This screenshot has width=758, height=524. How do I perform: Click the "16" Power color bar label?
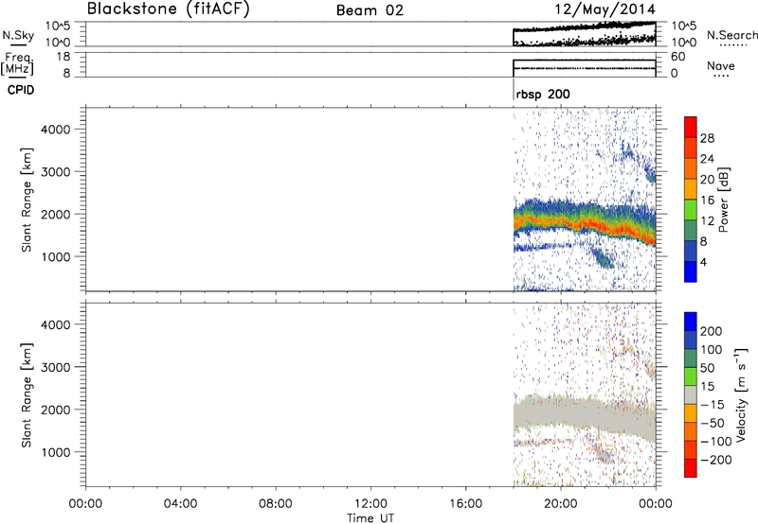point(707,201)
